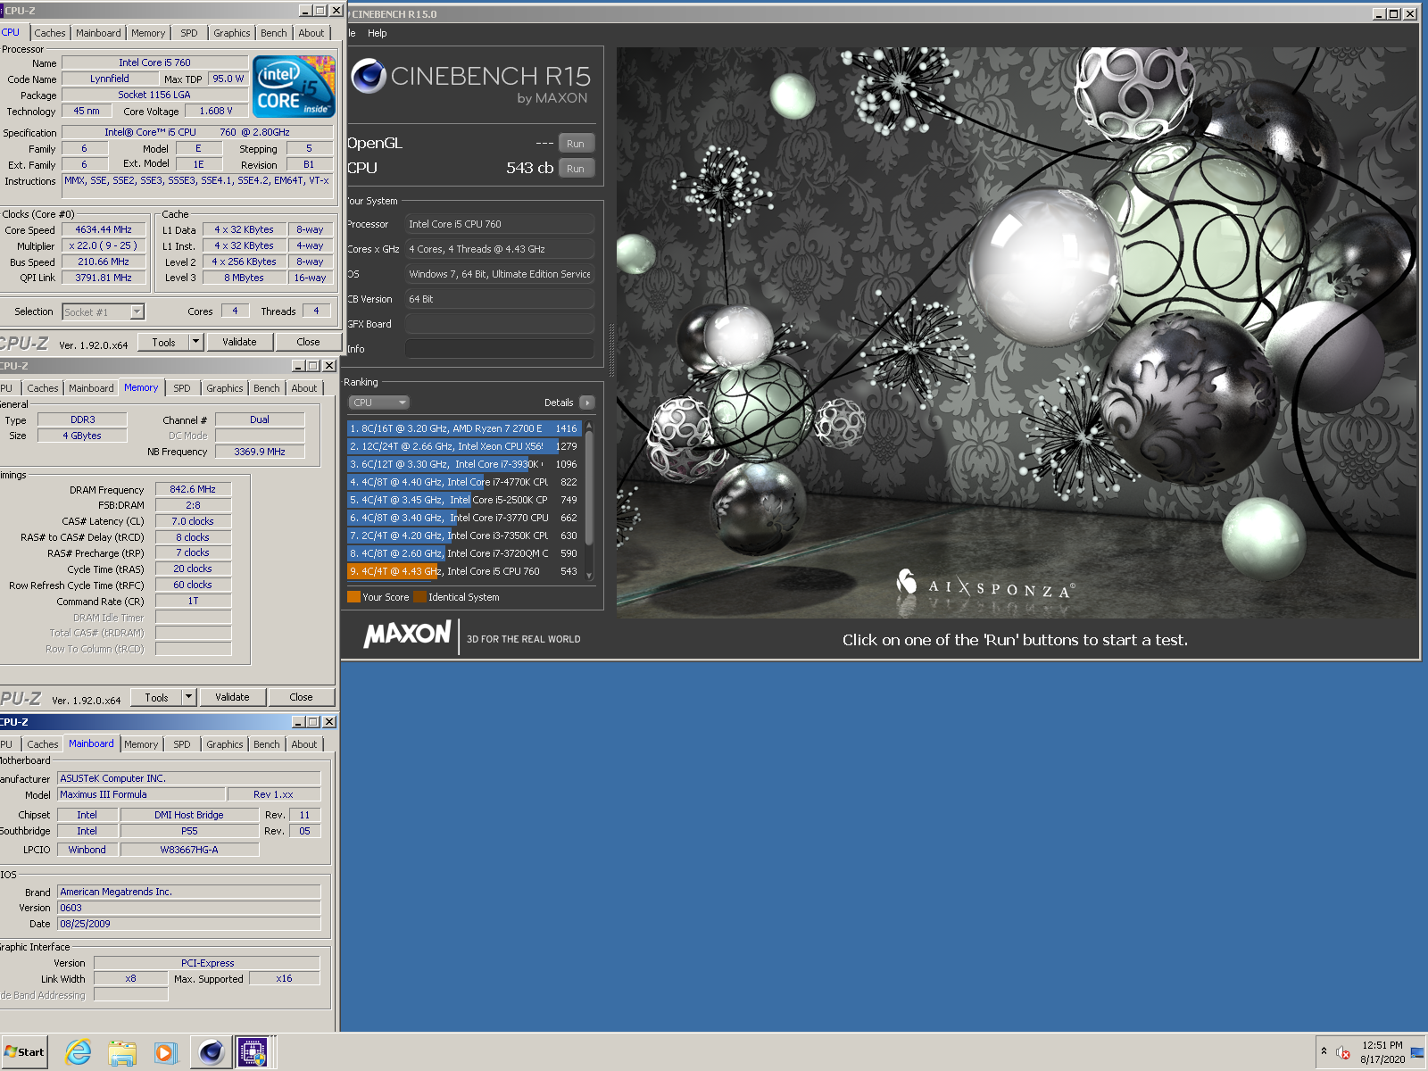
Task: Select Core i7-4770K ranking entry
Action: tap(464, 482)
